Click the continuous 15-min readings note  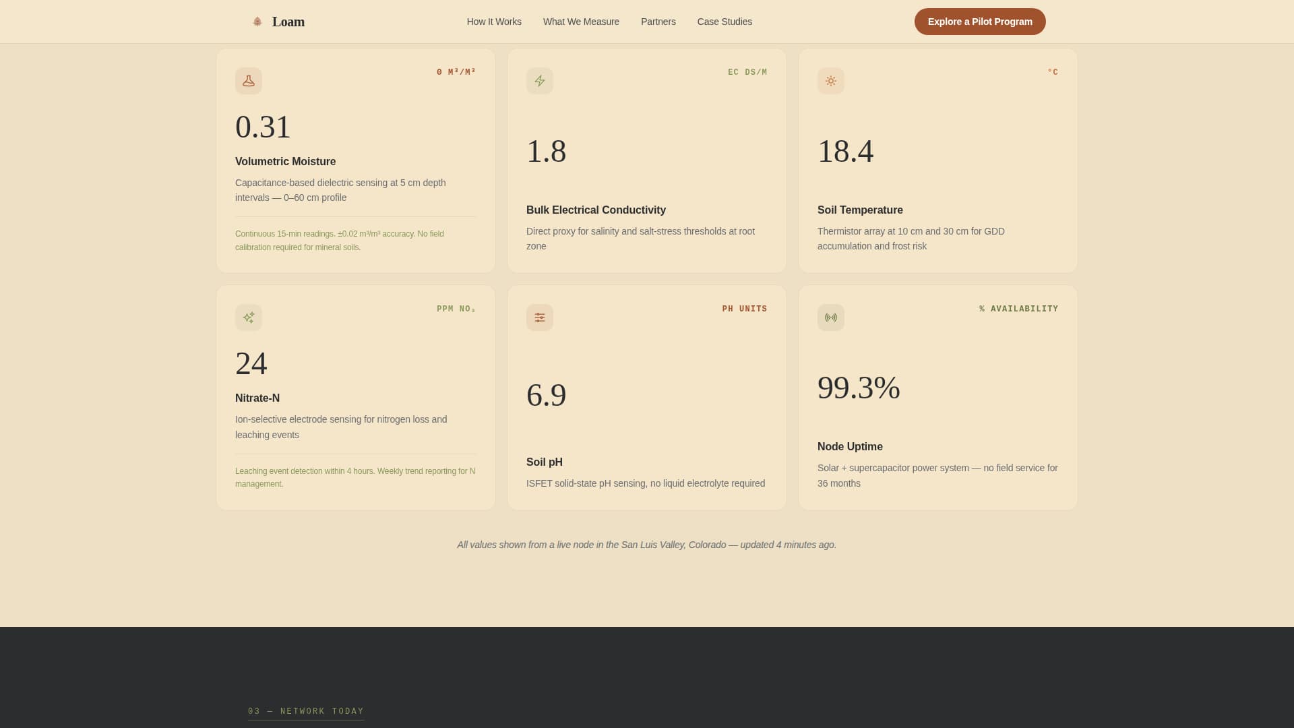340,241
